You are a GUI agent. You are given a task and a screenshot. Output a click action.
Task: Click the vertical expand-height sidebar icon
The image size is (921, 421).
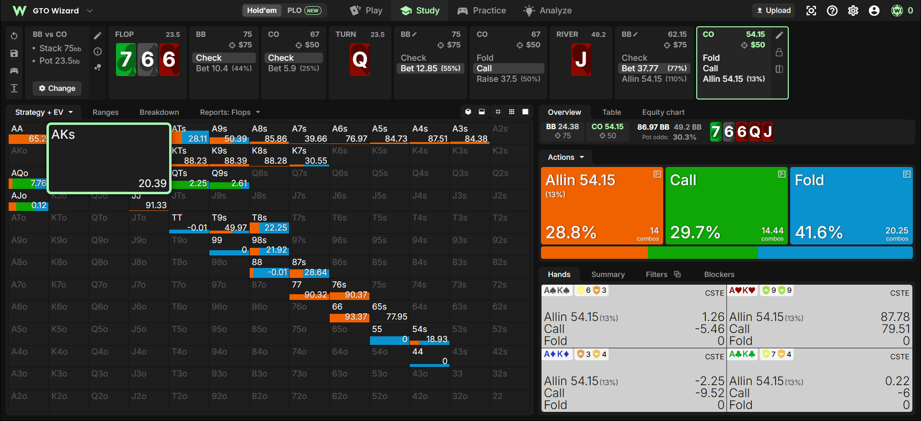[x=14, y=88]
